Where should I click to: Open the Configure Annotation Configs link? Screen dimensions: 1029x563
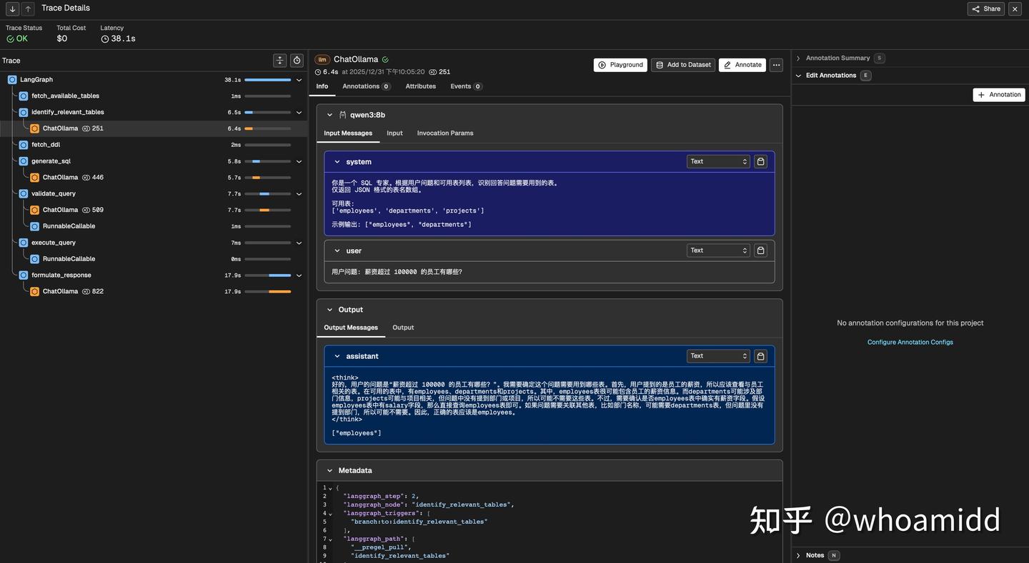910,342
